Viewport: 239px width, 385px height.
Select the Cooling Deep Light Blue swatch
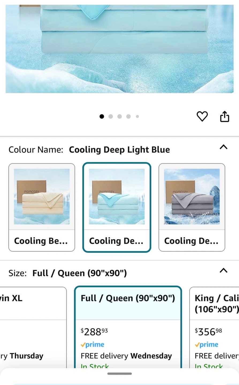(117, 207)
